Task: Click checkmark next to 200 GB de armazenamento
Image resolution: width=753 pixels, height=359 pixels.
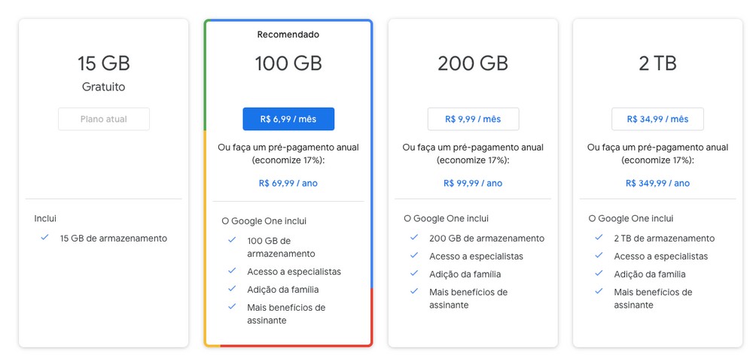Action: 414,238
